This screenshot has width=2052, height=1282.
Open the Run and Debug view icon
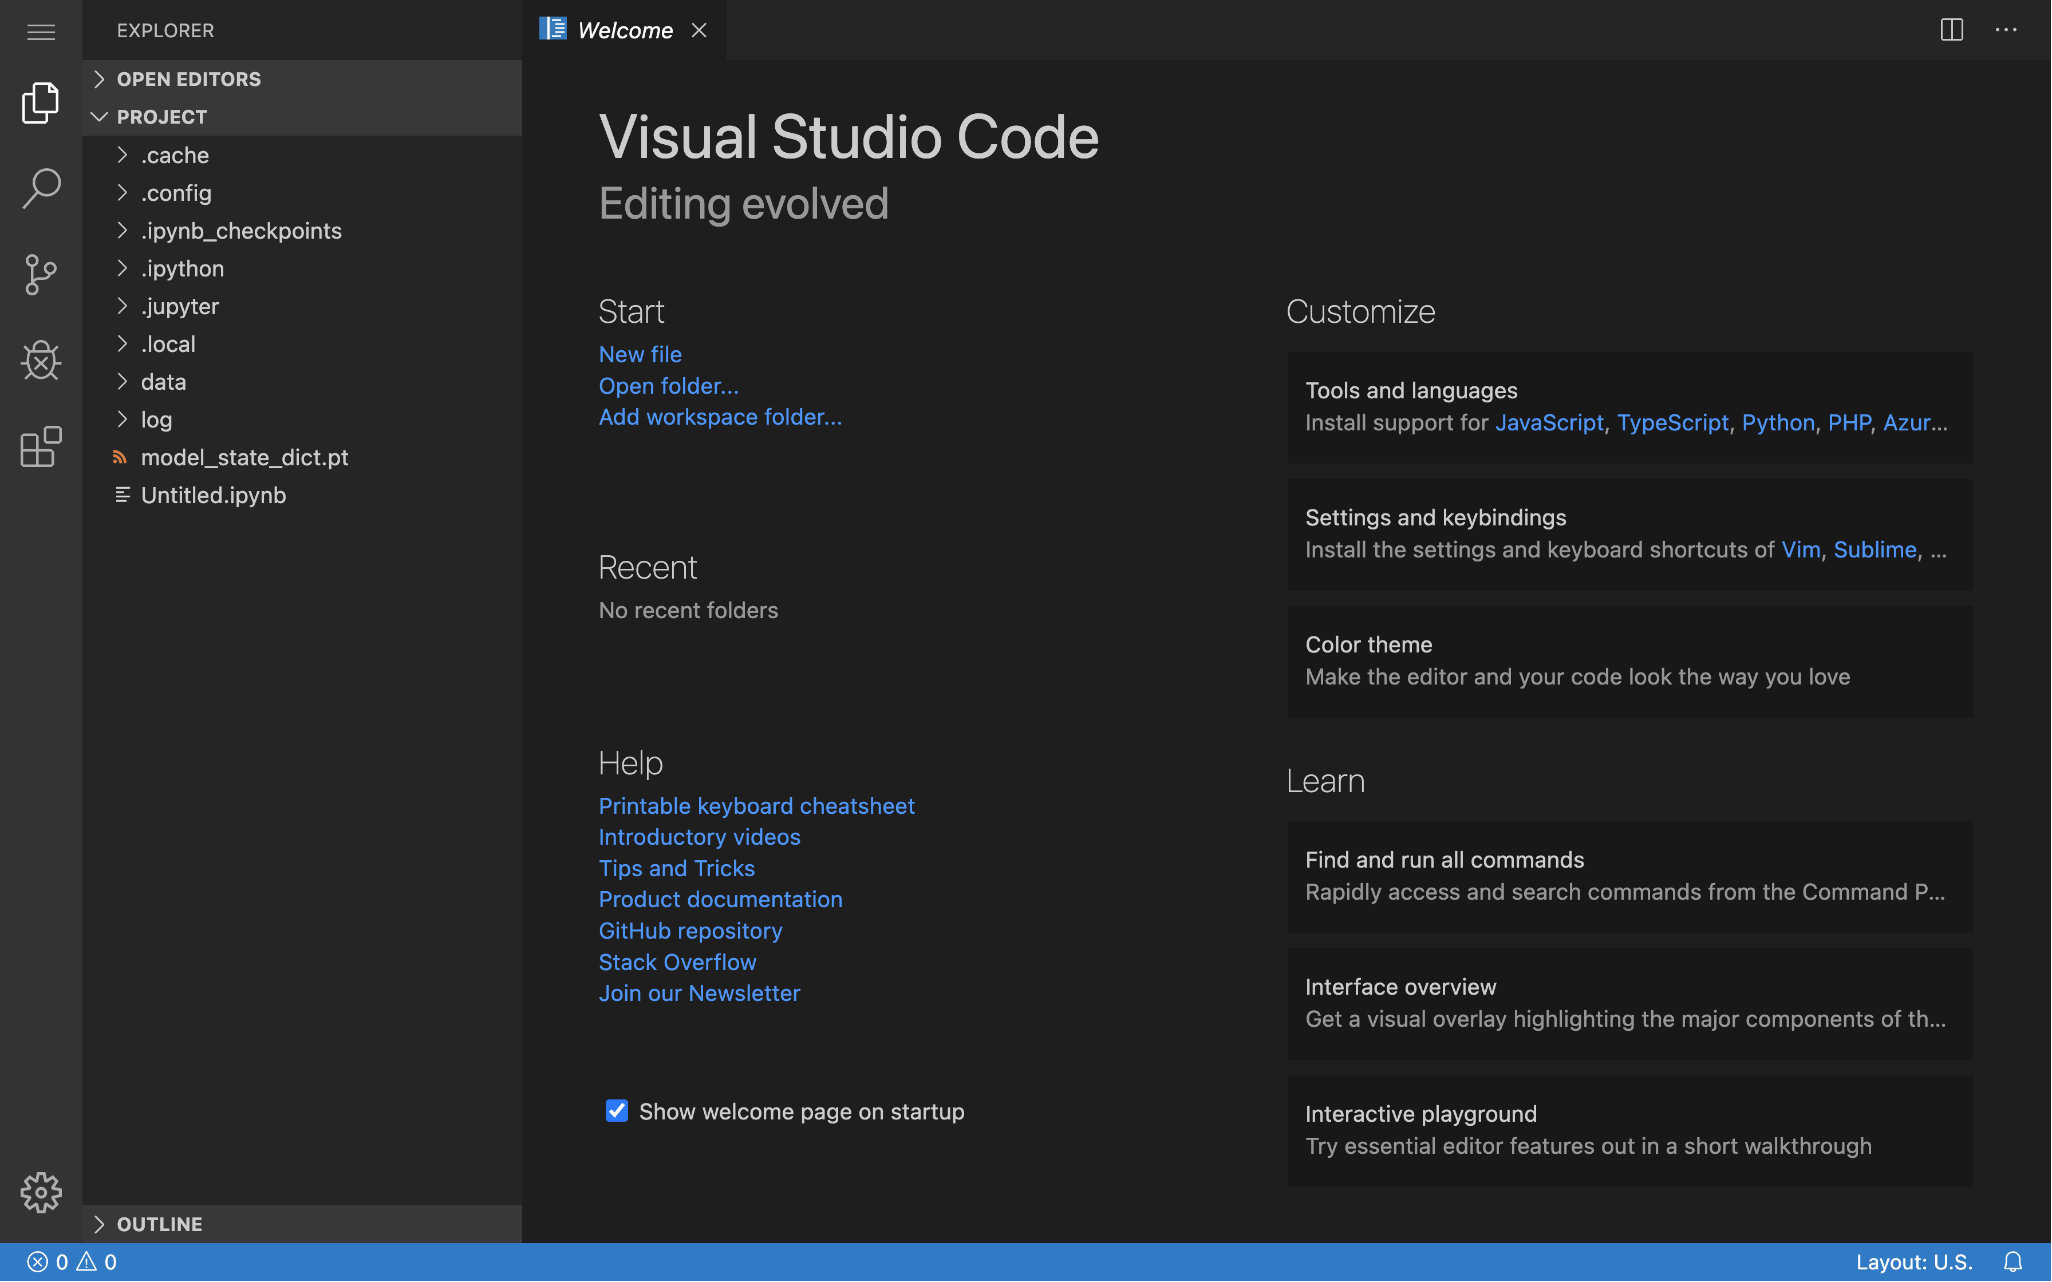41,361
